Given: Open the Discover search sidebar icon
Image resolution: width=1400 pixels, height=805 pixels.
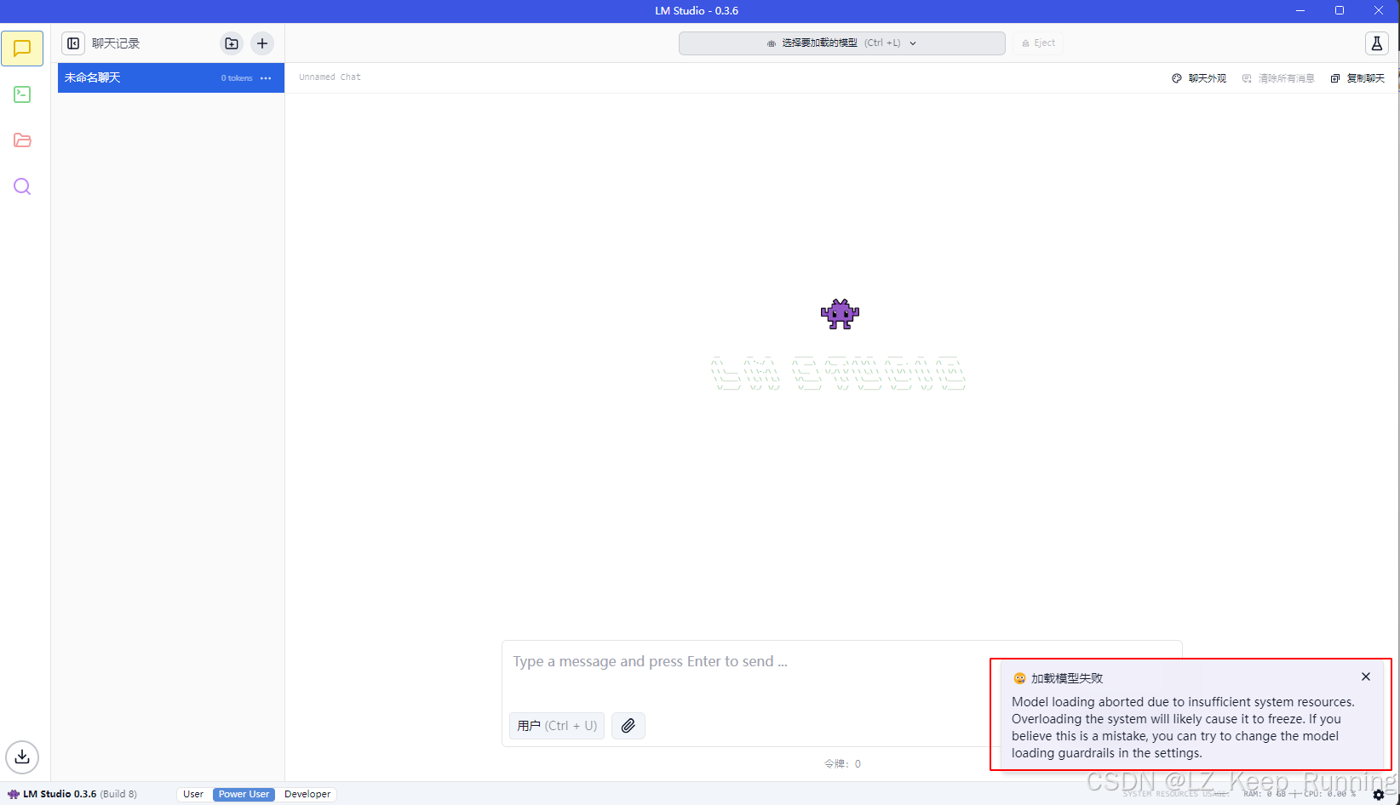Looking at the screenshot, I should (x=22, y=186).
